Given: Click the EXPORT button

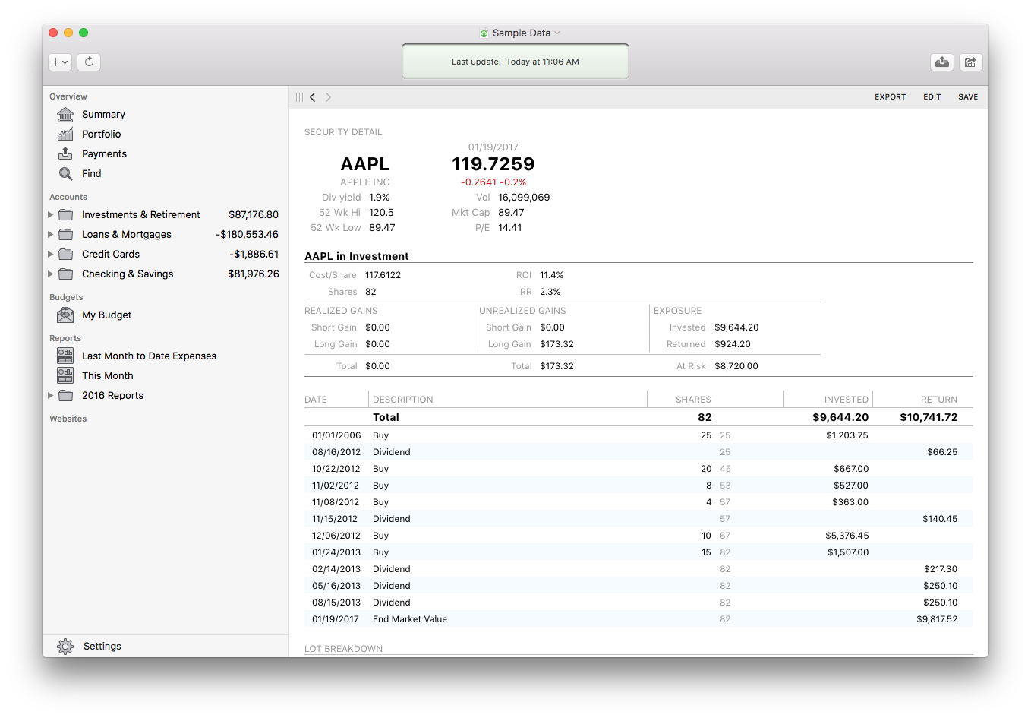Looking at the screenshot, I should (x=890, y=97).
